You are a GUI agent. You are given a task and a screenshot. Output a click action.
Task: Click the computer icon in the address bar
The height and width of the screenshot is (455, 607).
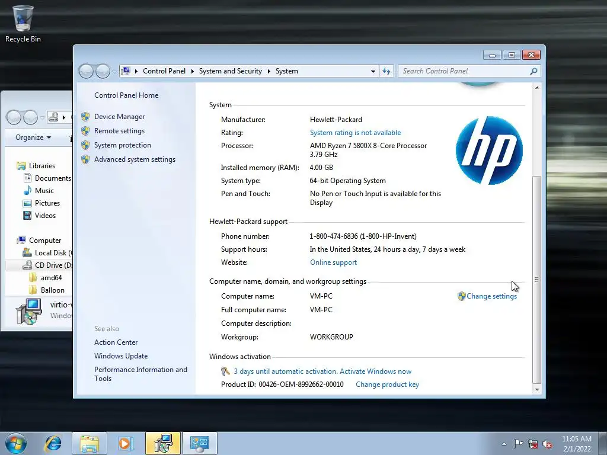point(126,71)
